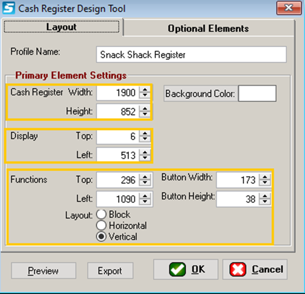This screenshot has width=305, height=294.
Task: Click the Export button
Action: click(x=110, y=271)
